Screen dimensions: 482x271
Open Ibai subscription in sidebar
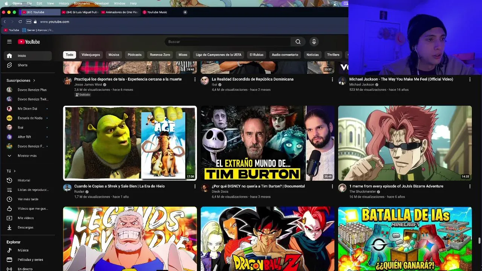point(28,128)
